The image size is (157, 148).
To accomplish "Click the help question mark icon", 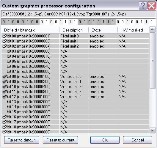I will click(143, 6).
